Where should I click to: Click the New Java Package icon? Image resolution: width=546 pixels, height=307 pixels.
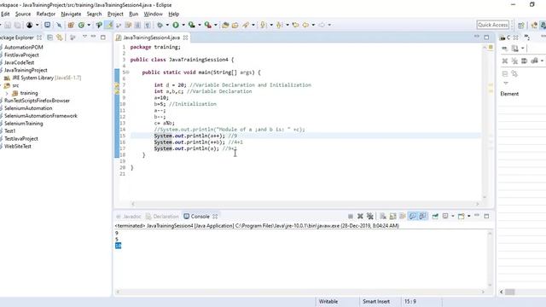[71, 25]
